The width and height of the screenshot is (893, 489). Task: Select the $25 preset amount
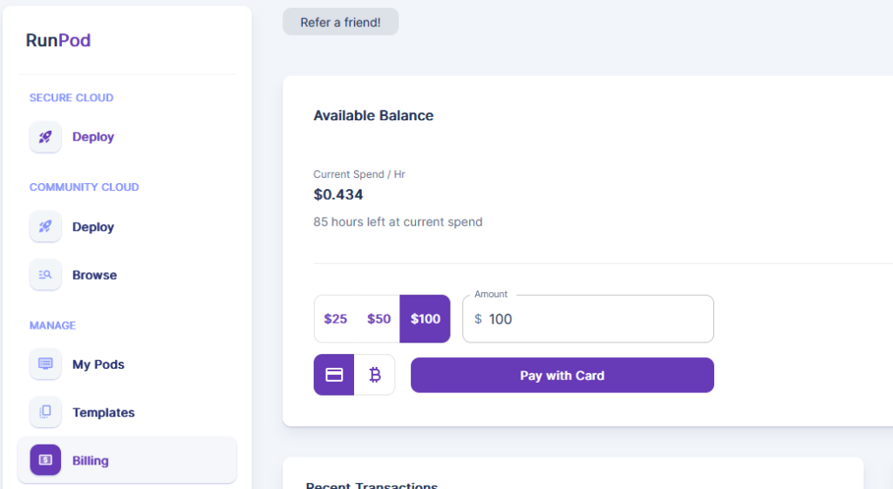pos(336,319)
